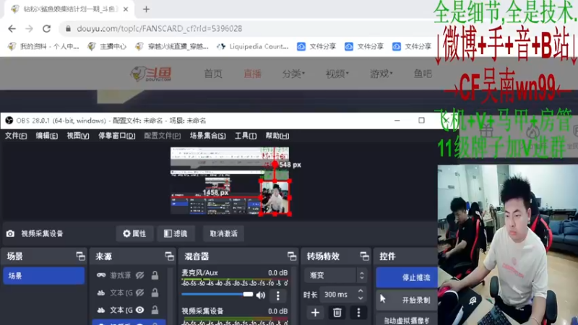Click the browser forward arrow

29,29
